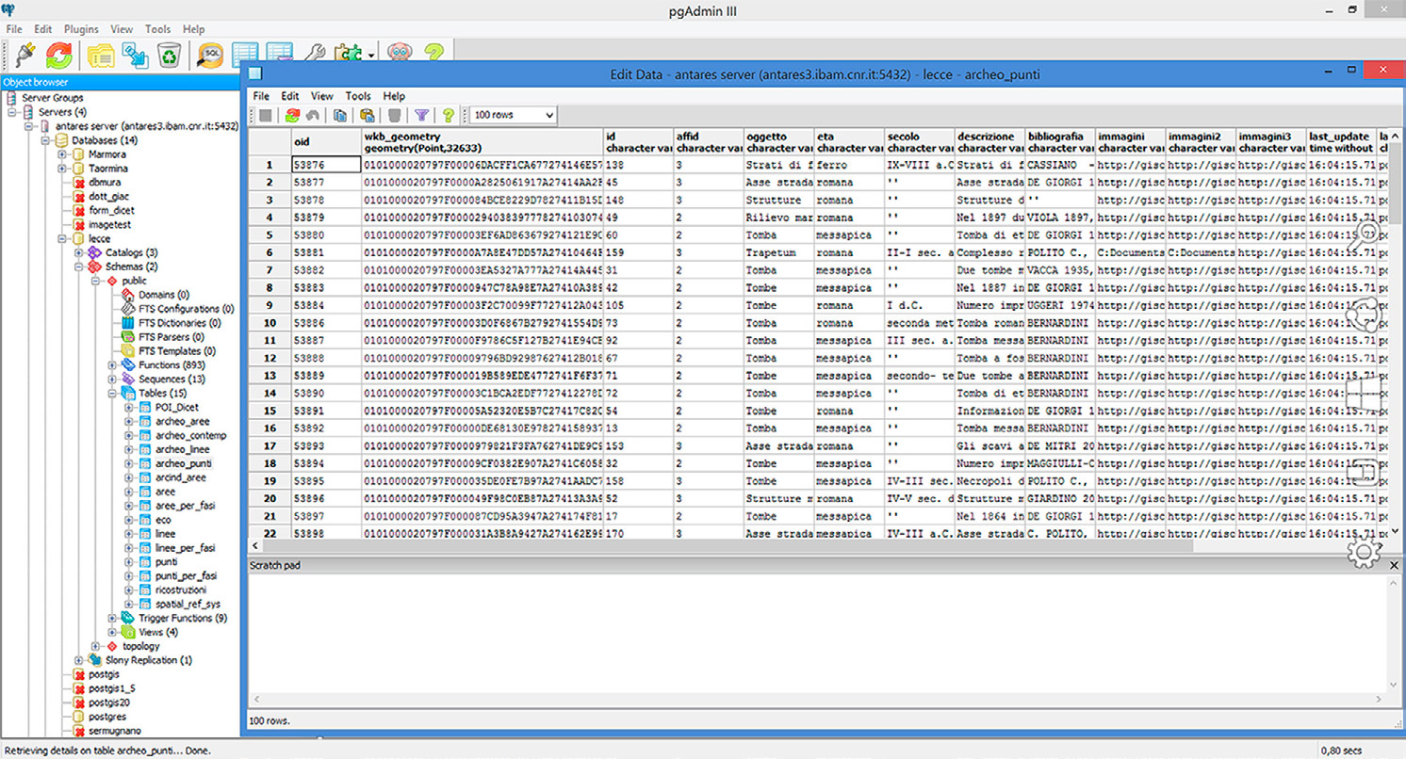Refresh the selected object in main toolbar

tap(59, 56)
